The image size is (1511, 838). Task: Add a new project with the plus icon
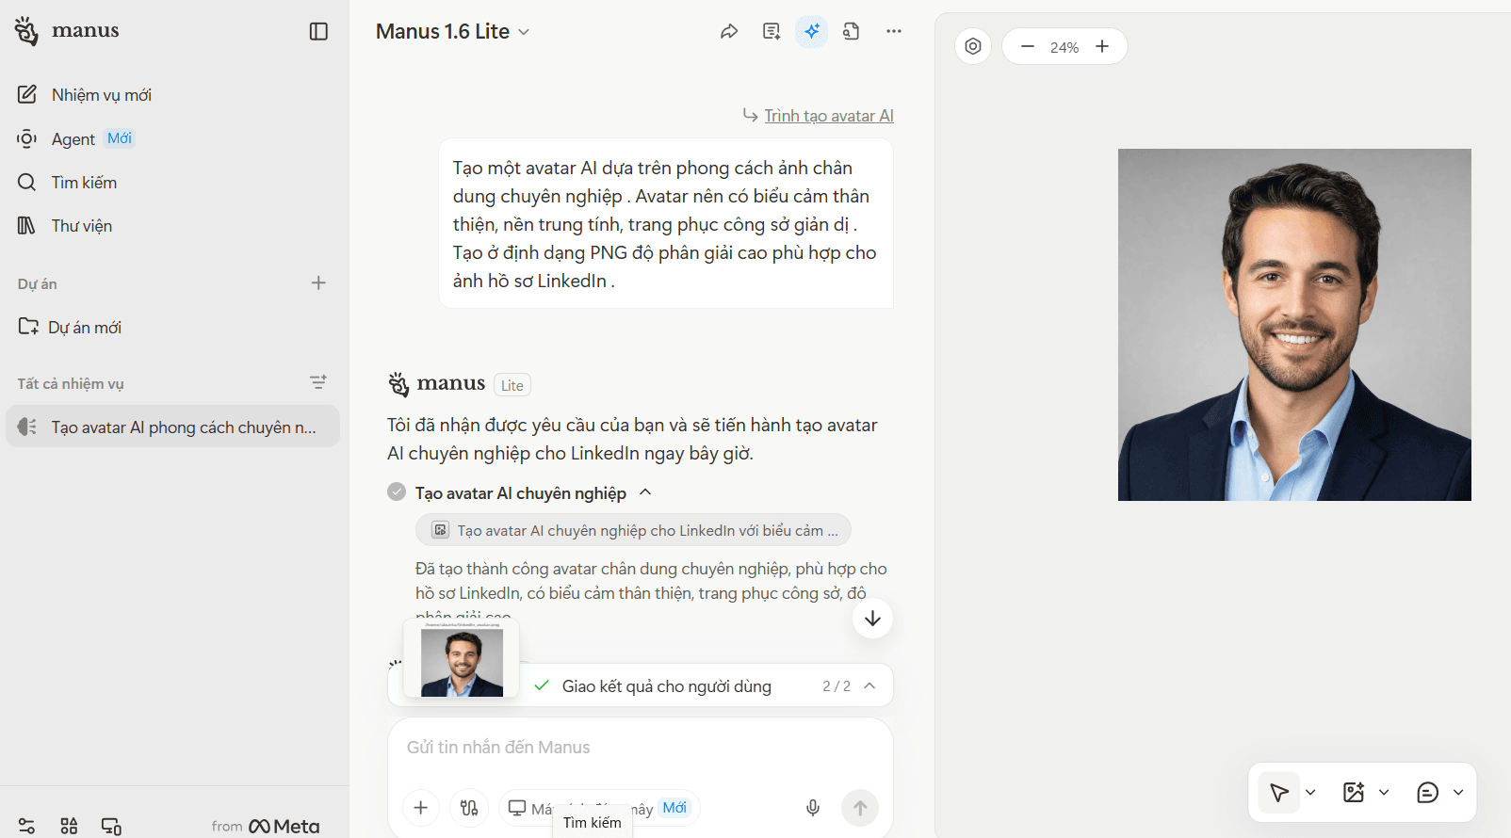tap(318, 283)
